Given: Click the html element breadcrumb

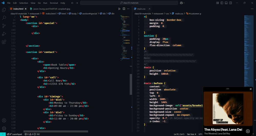Looking at the screenshot, I should pyautogui.click(x=62, y=14).
